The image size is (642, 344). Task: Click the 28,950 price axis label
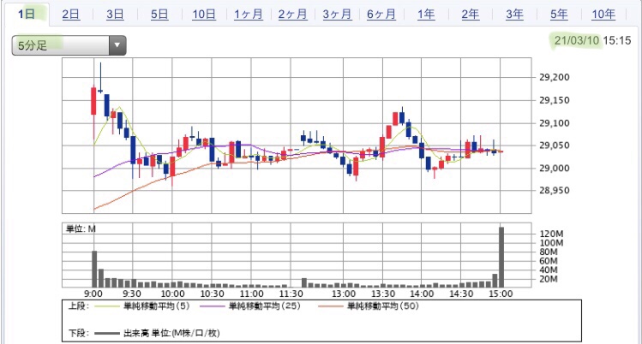tap(555, 190)
